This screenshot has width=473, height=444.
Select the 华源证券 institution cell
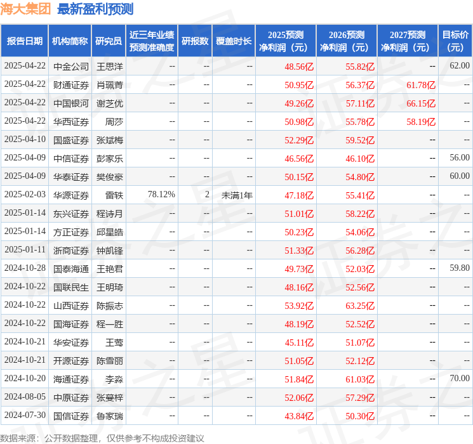[x=71, y=195]
